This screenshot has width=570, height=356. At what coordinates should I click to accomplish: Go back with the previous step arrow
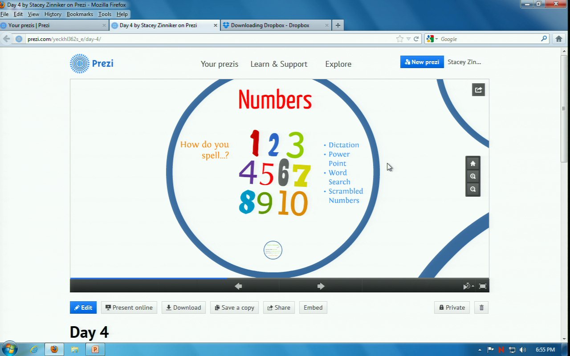point(238,286)
